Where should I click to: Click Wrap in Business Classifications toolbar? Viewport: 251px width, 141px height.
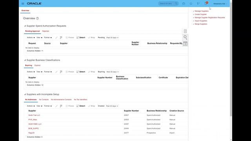pyautogui.click(x=91, y=72)
